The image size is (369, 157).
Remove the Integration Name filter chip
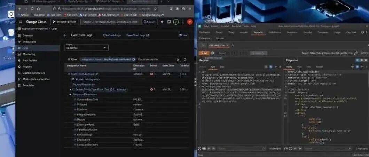coord(134,60)
